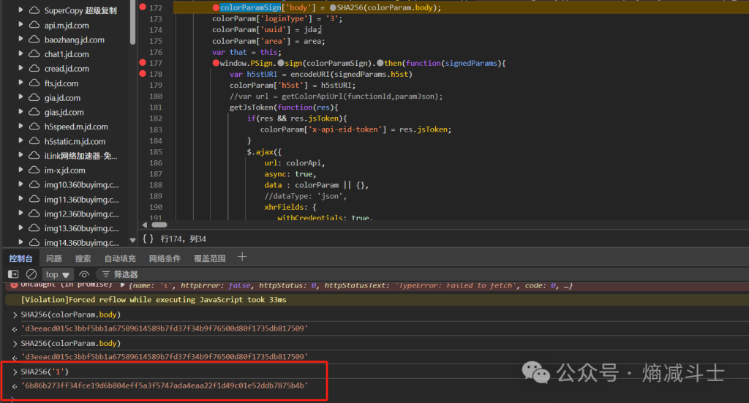Click the live expression eye icon
This screenshot has width=749, height=403.
pyautogui.click(x=85, y=274)
